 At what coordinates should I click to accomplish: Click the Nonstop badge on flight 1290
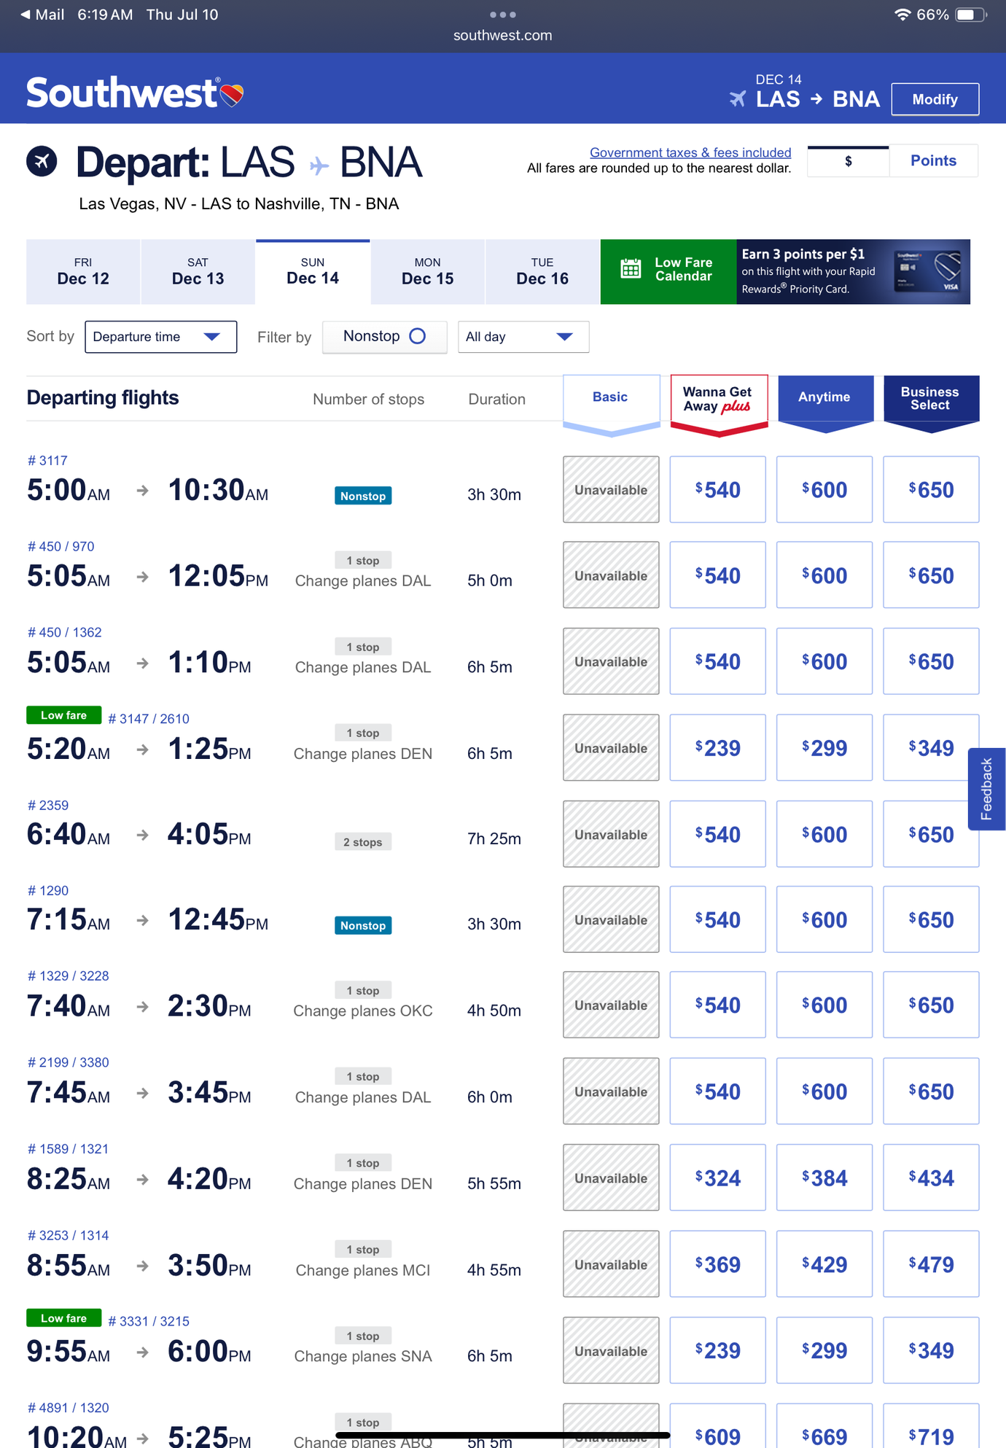point(362,925)
